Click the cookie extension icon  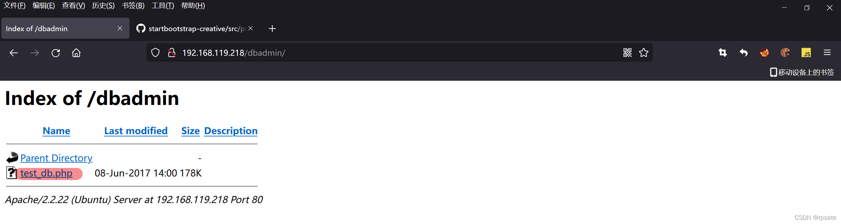click(785, 52)
